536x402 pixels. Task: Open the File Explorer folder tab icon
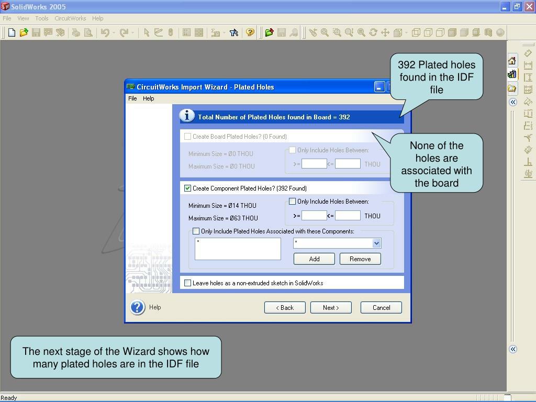click(512, 88)
